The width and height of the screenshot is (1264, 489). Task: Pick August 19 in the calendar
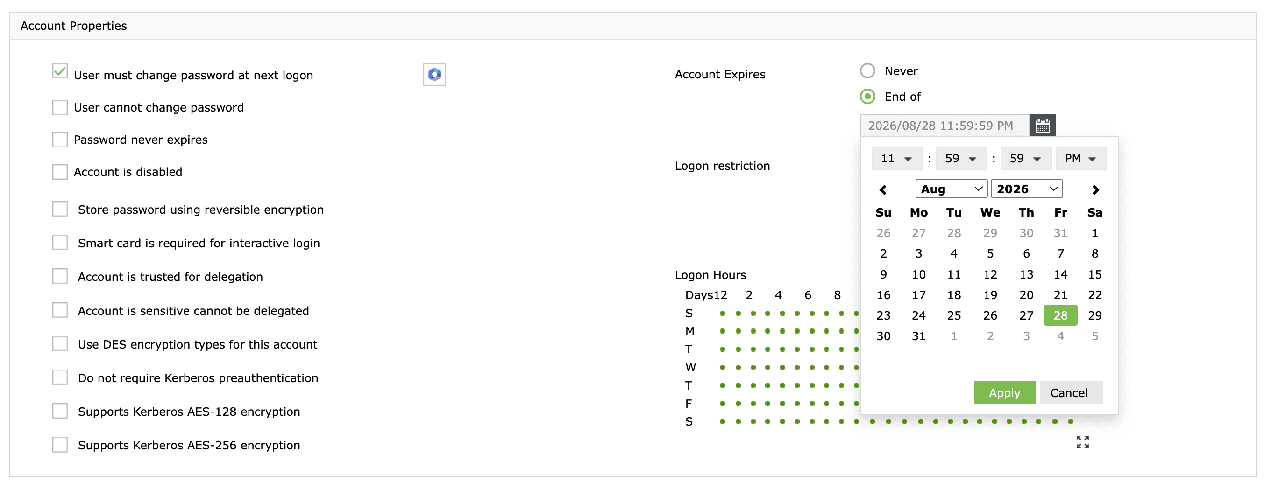click(x=990, y=295)
